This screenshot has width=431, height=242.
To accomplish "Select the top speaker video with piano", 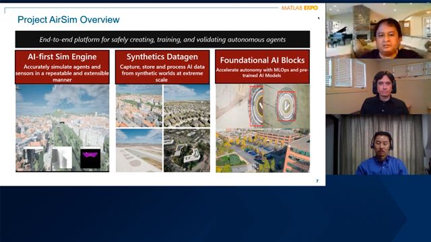I will (378, 31).
